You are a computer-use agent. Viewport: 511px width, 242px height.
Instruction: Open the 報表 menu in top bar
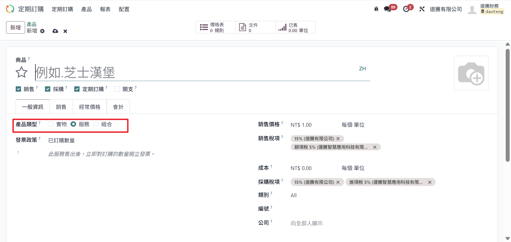click(x=105, y=9)
